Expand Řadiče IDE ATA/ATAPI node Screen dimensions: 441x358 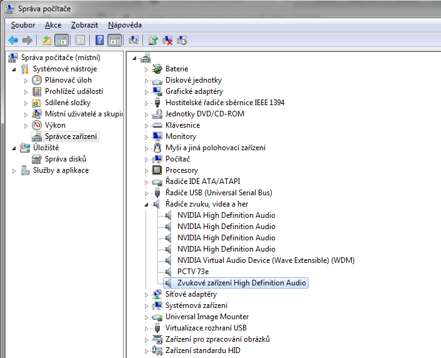146,182
